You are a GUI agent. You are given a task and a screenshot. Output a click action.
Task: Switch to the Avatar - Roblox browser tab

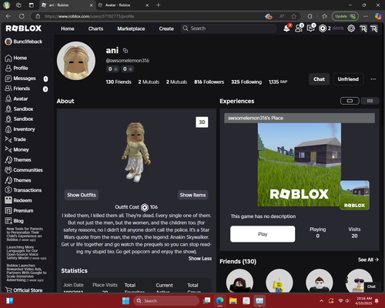click(124, 5)
